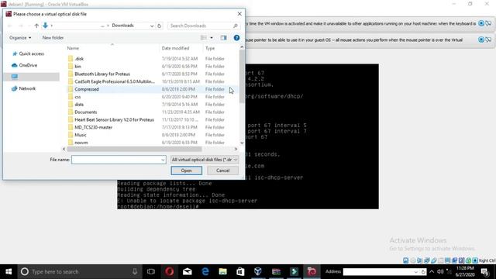Image resolution: width=496 pixels, height=279 pixels.
Task: Open Opera browser from the taskbar
Action: pos(169,271)
